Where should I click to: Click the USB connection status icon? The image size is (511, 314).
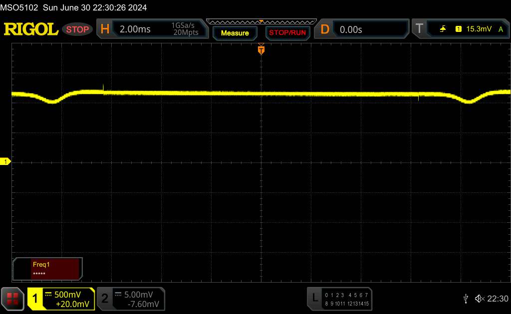coord(466,299)
